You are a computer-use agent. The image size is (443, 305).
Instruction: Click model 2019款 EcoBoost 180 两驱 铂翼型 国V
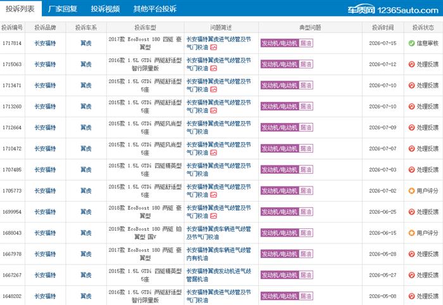[x=145, y=233]
